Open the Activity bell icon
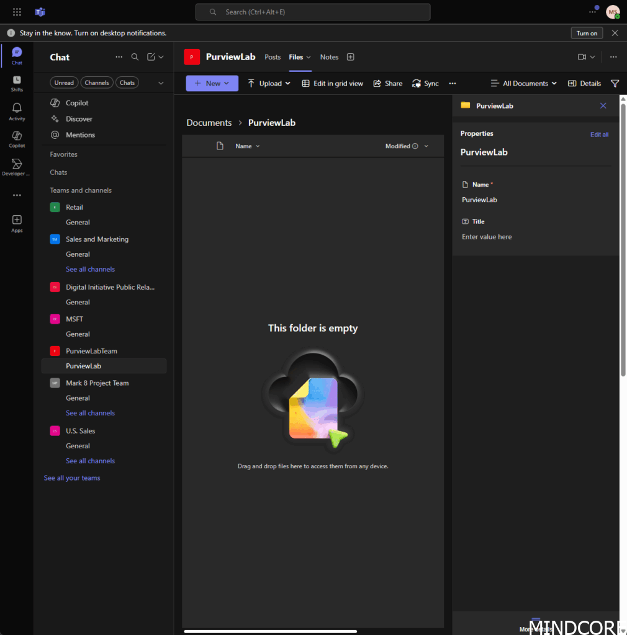The image size is (627, 635). pyautogui.click(x=17, y=111)
